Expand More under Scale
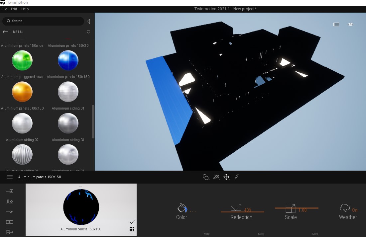Screen dimensions: 366x237 315,234
